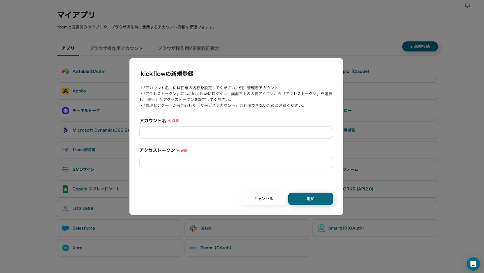Click the LOGILESS logo icon
484x273 pixels.
[65, 209]
